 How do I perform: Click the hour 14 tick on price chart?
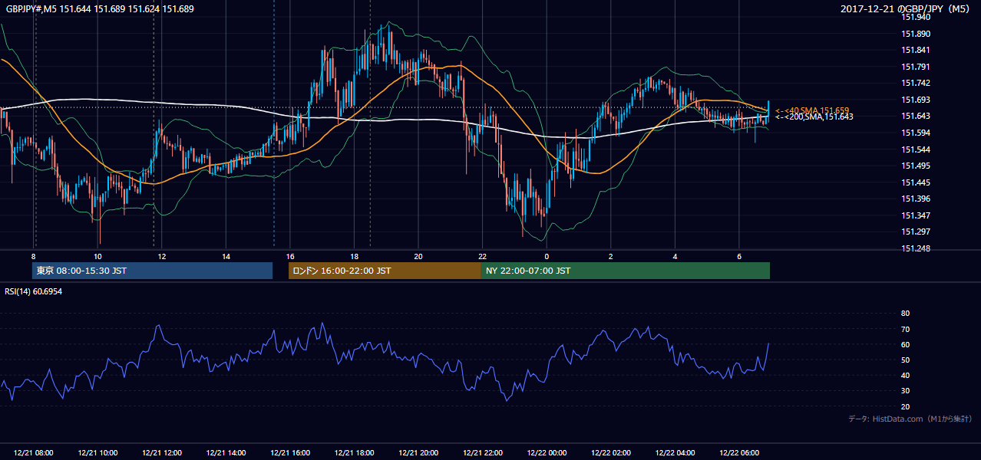click(x=226, y=256)
